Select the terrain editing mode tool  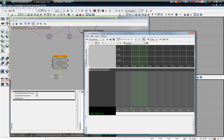tap(2, 23)
